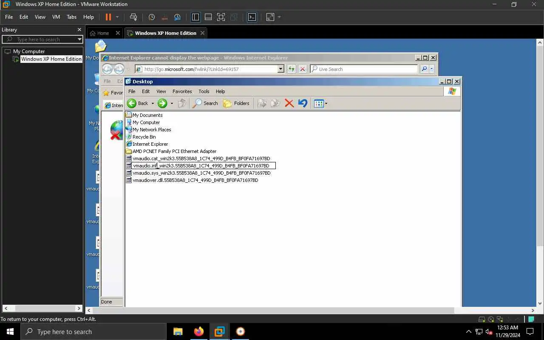Select My Computer in the Library tree
Image resolution: width=544 pixels, height=340 pixels.
click(29, 51)
